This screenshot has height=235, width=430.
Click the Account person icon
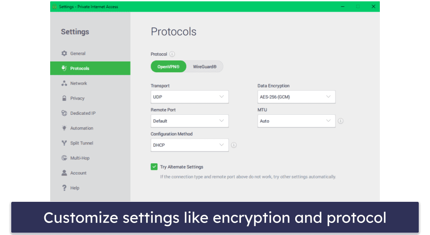(64, 173)
